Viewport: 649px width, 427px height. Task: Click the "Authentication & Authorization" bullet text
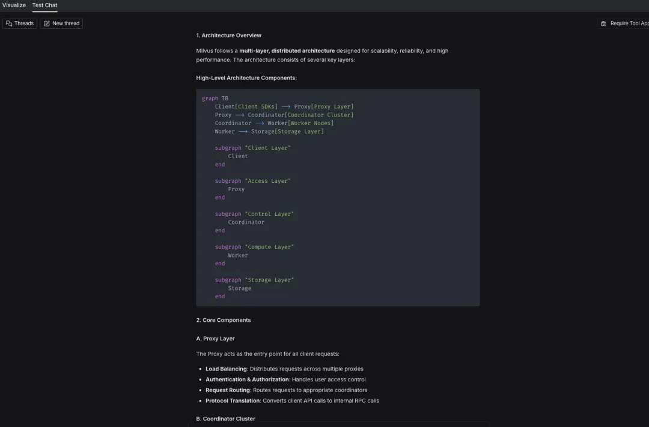[247, 379]
